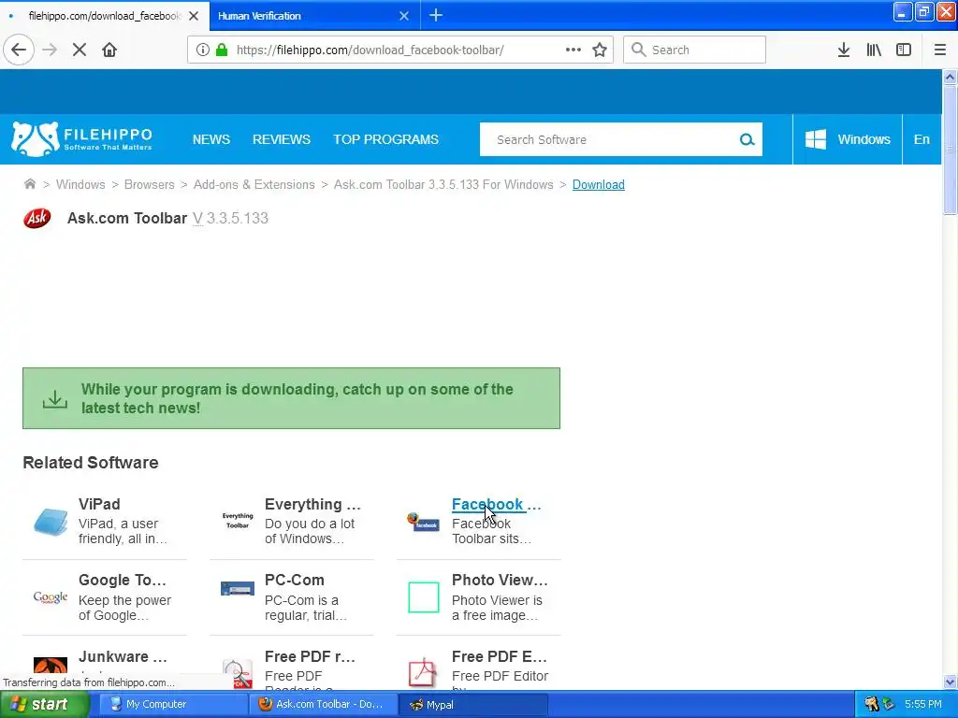Switch to Ask.com Toolbar taskbar window

323,705
